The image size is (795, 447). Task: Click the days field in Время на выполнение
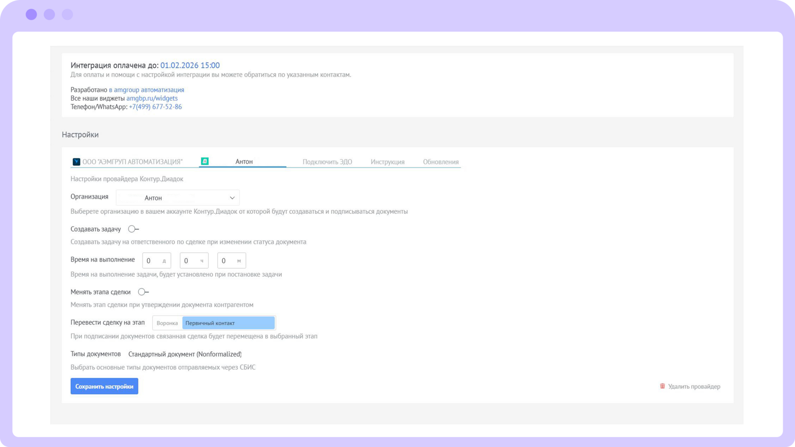(157, 261)
